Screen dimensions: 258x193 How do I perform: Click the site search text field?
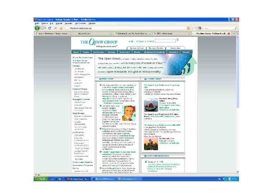coord(165,41)
